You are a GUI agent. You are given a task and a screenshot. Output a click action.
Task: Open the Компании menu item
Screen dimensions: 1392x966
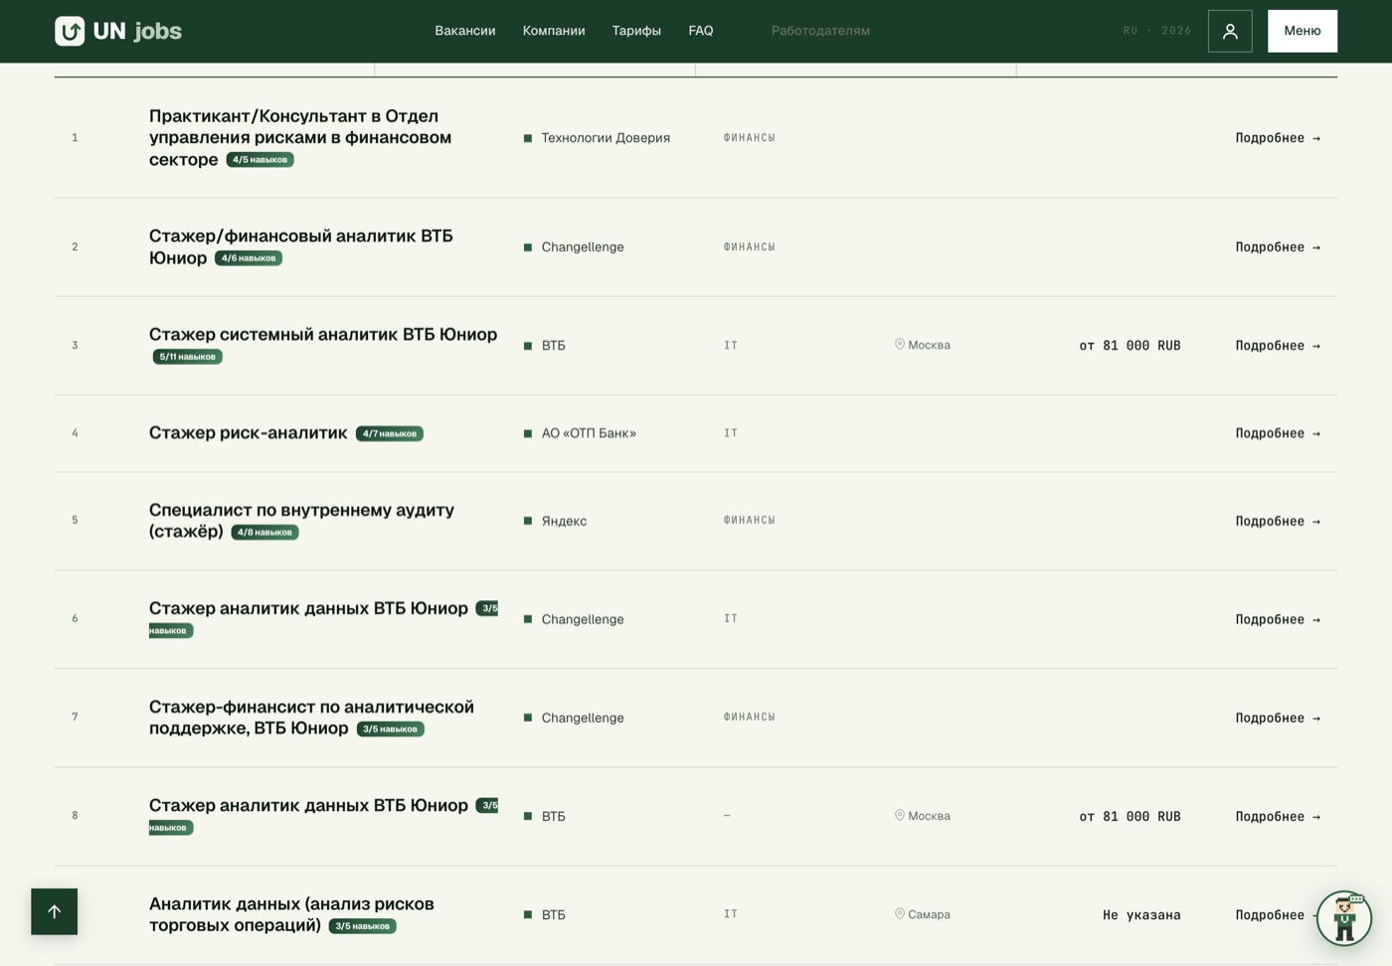coord(554,31)
